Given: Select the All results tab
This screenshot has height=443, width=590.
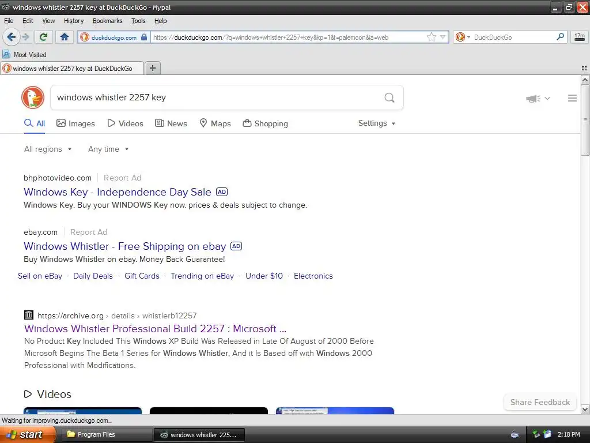Looking at the screenshot, I should [34, 123].
